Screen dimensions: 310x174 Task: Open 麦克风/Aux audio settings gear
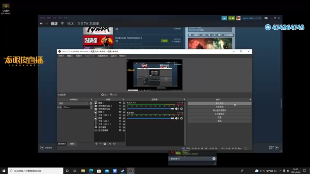click(181, 109)
